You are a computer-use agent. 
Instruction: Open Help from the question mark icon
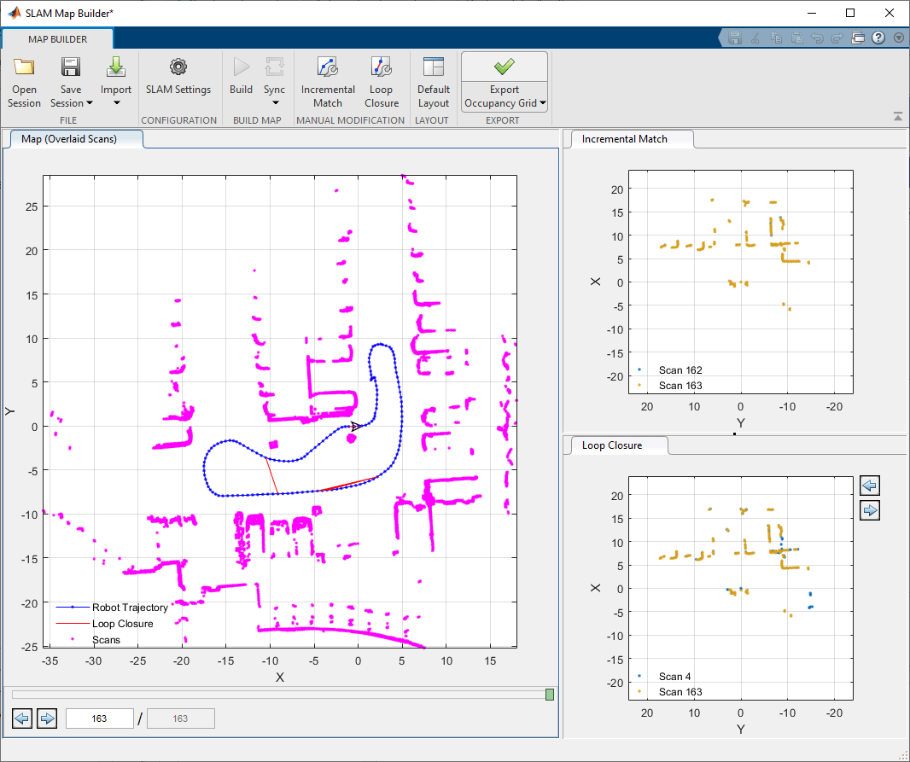click(878, 38)
